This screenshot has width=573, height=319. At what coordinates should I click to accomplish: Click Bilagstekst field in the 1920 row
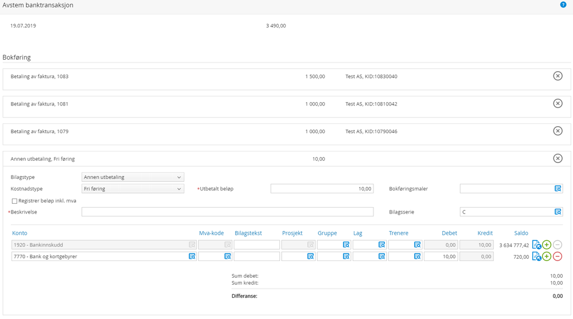(x=256, y=245)
